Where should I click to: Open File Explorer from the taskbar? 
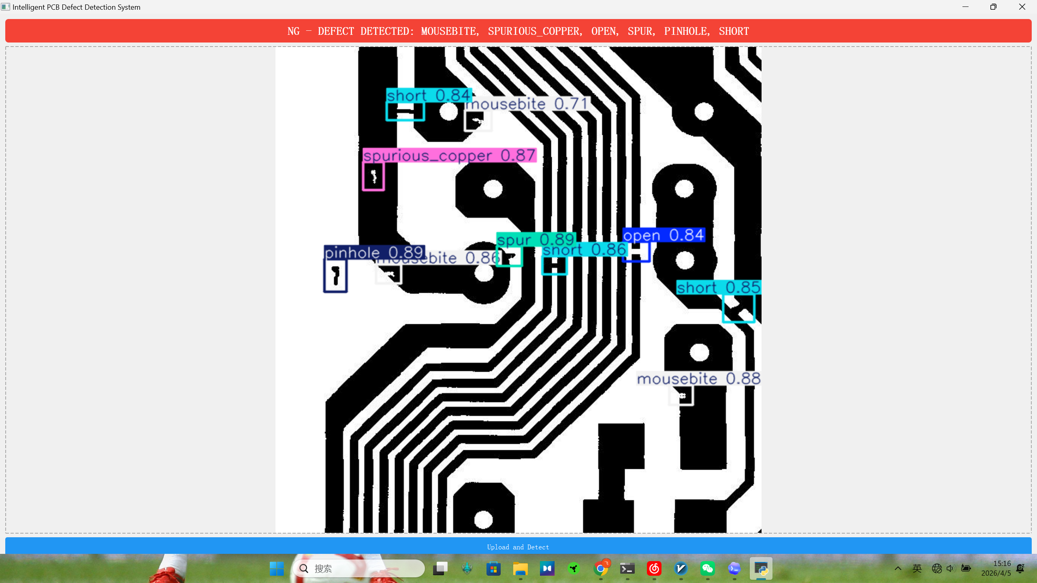(x=520, y=568)
